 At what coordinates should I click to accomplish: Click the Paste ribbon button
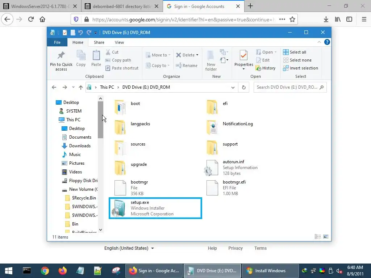coord(96,59)
